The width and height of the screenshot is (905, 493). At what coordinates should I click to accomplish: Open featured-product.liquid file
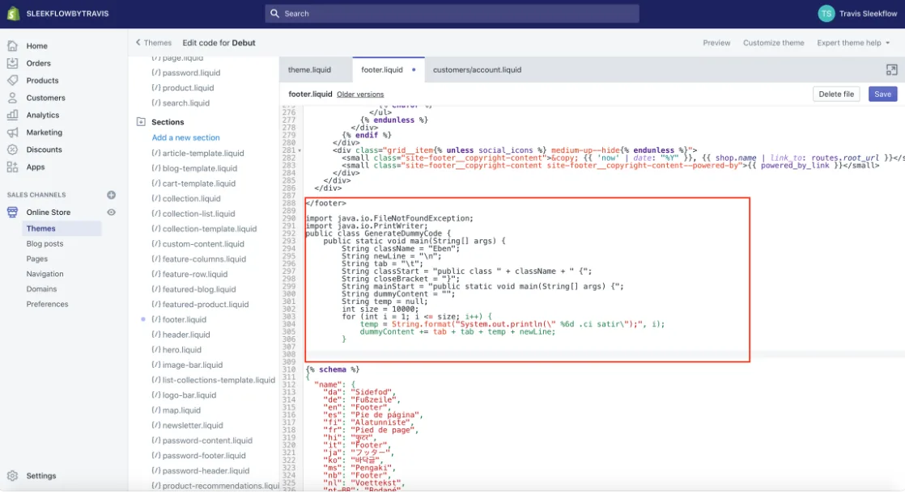(x=200, y=304)
